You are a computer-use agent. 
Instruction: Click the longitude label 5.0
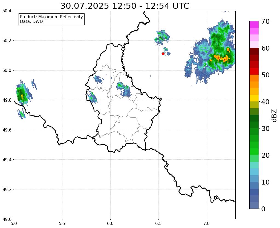[x=14, y=223]
